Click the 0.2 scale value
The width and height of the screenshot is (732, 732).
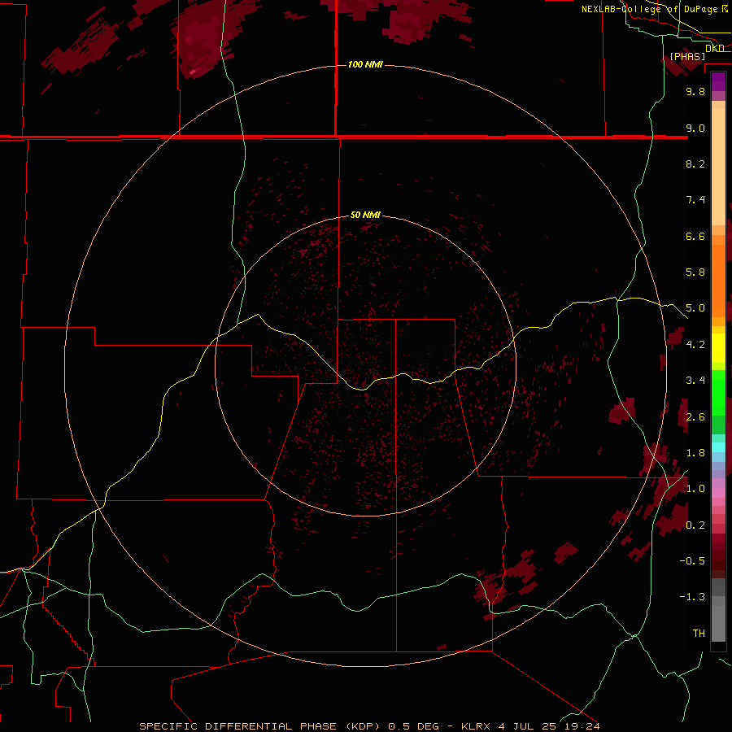pyautogui.click(x=695, y=525)
